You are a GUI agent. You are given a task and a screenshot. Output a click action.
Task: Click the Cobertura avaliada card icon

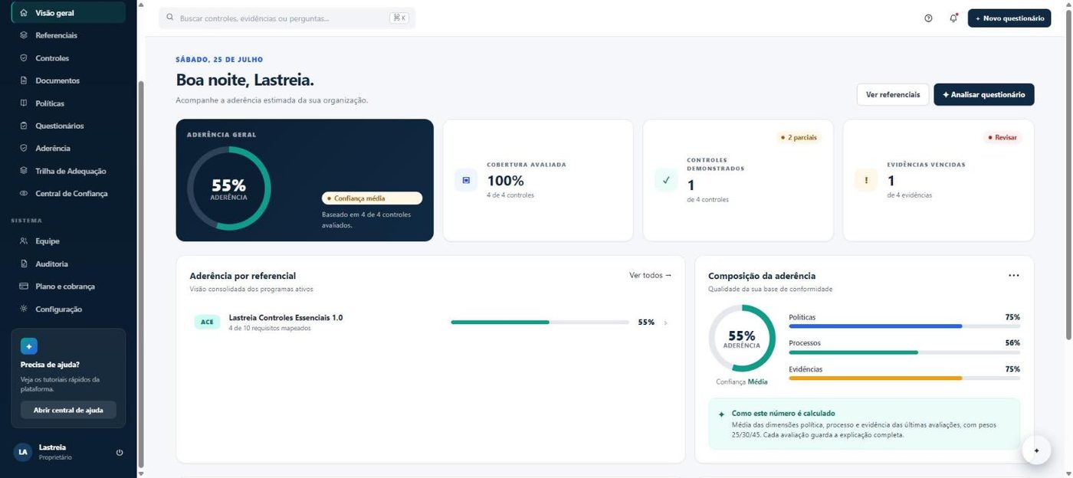pos(466,180)
